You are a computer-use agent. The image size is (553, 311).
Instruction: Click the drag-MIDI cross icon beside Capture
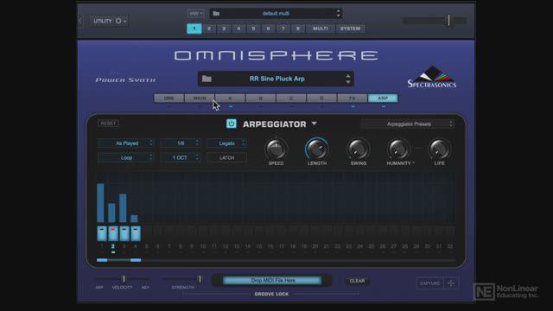tap(451, 283)
